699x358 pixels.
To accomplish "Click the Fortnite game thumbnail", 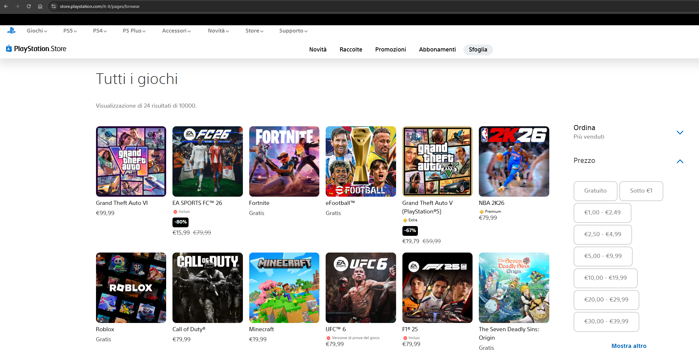I will coord(284,161).
